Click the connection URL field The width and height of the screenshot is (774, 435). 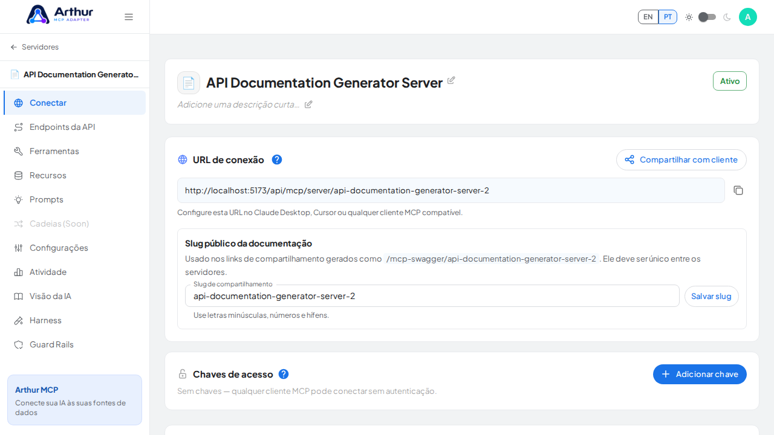(x=451, y=190)
